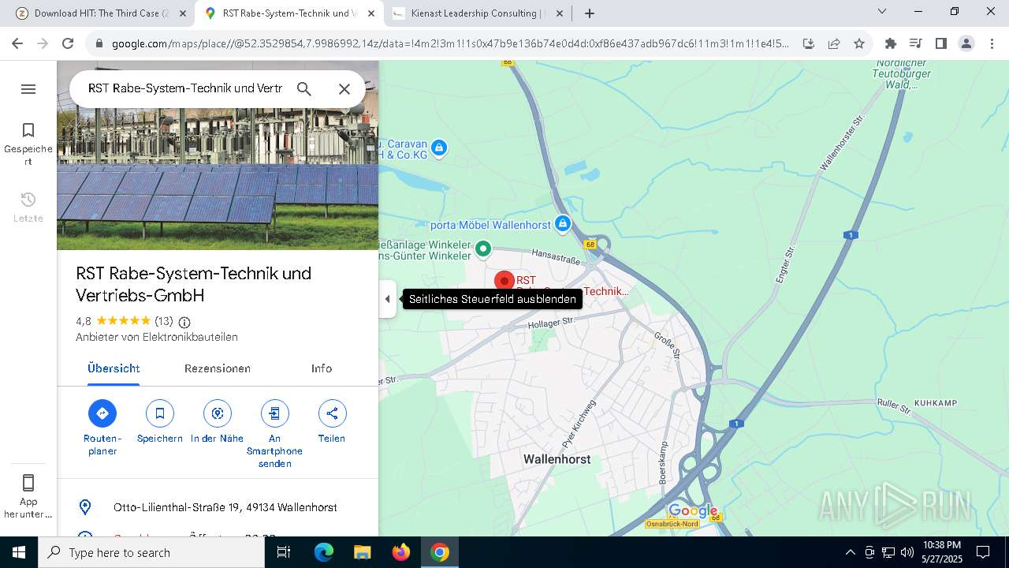The image size is (1009, 568).
Task: Click the Google logo on the map
Action: pos(693,511)
